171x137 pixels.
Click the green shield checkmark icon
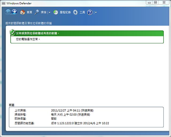(x=13, y=33)
